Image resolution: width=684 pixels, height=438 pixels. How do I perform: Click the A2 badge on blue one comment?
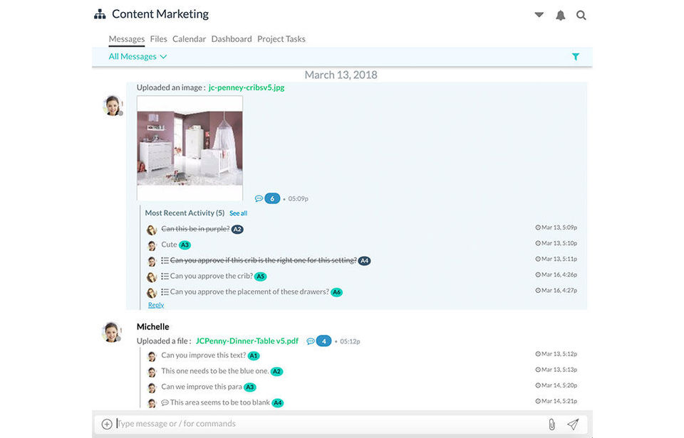tap(276, 371)
